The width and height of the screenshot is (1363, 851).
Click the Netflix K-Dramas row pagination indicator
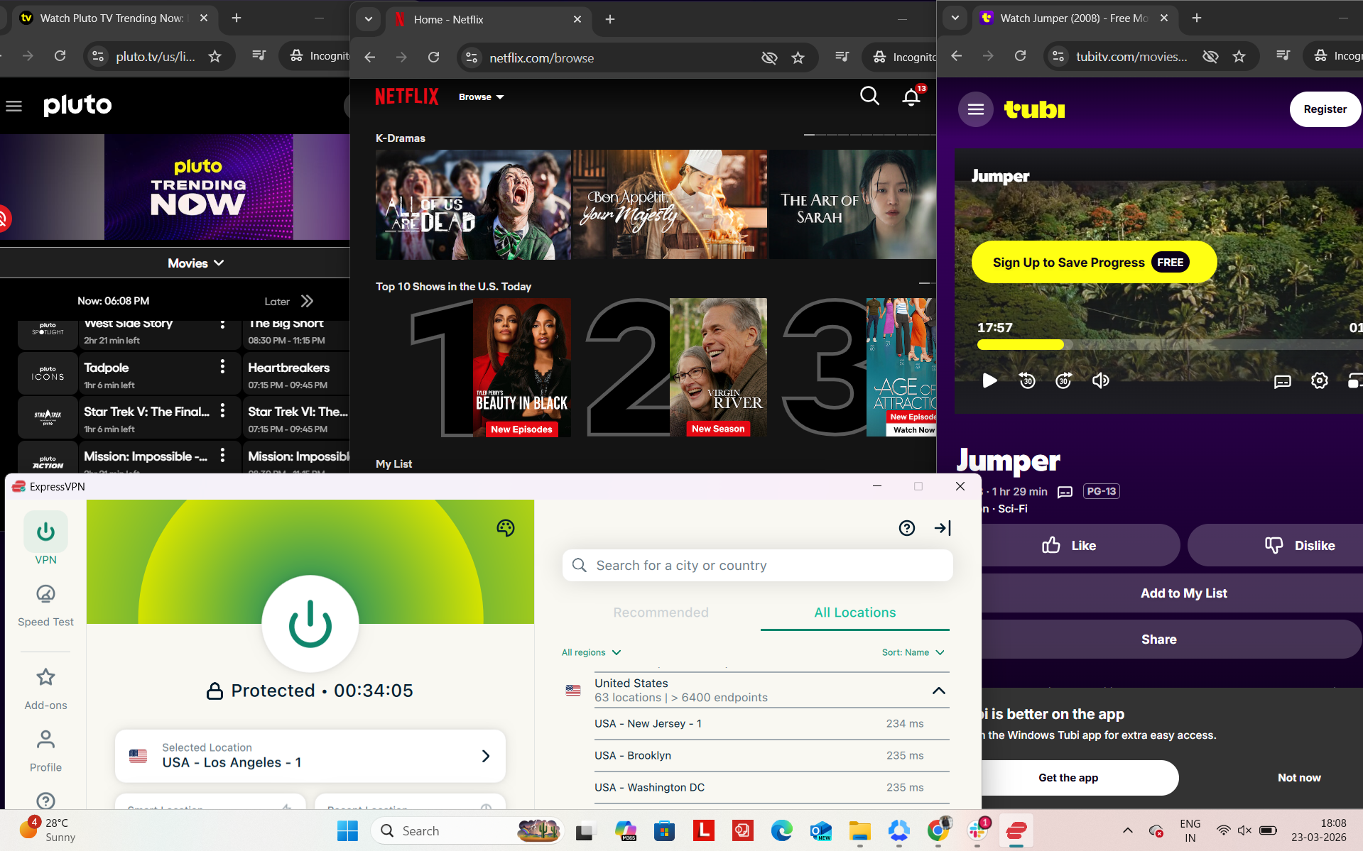pyautogui.click(x=869, y=135)
